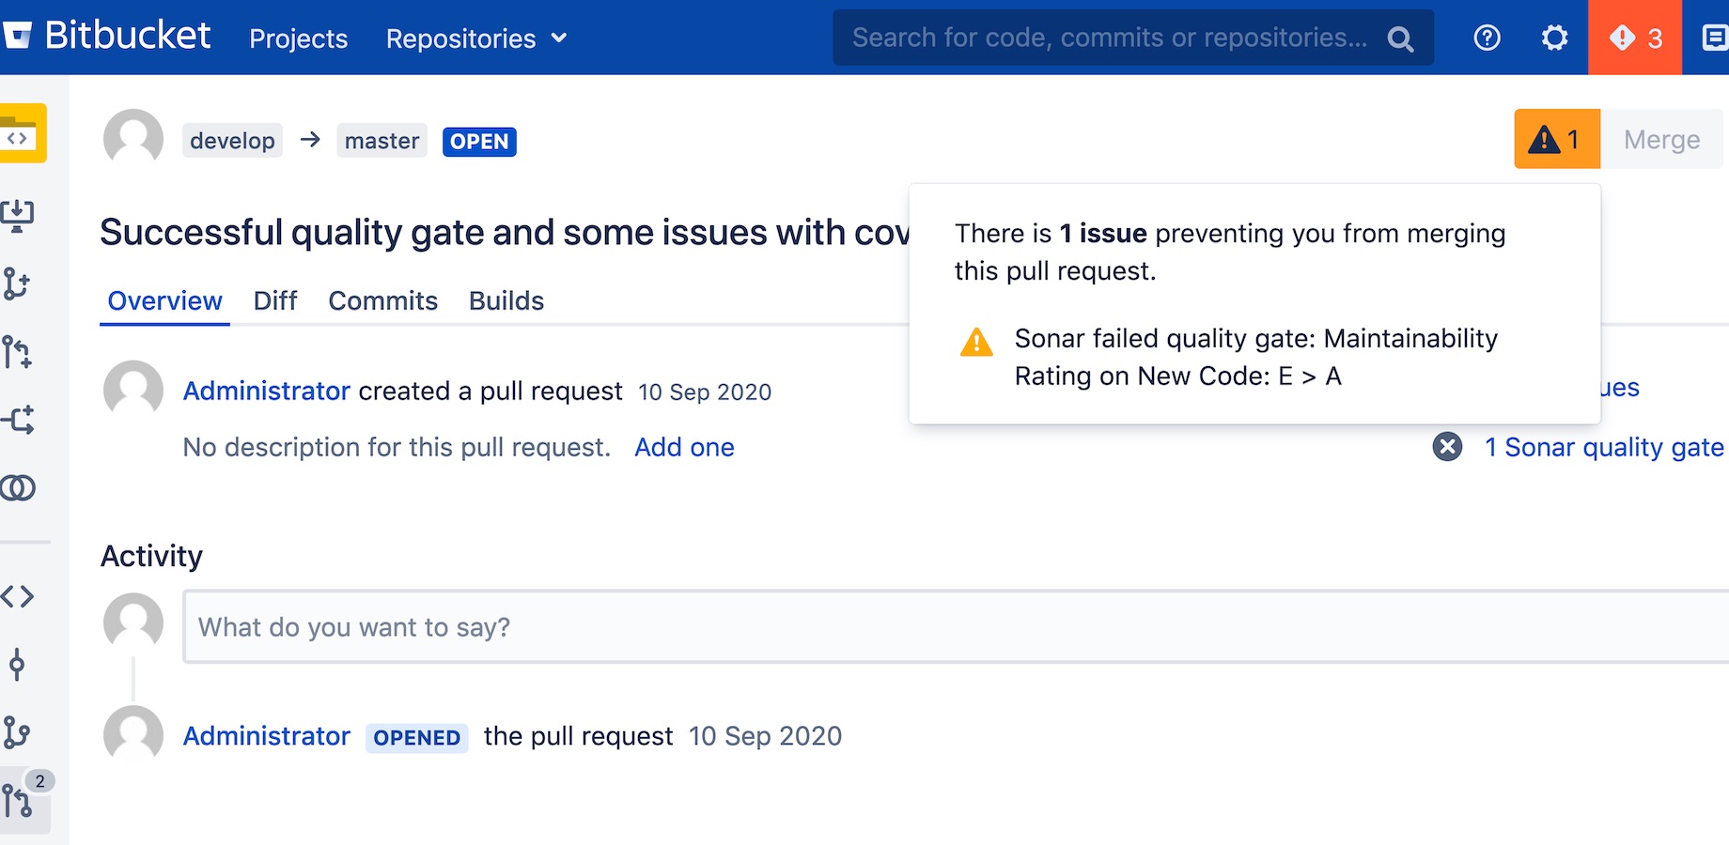
Task: Click the Create fork icon in sidebar
Action: tap(18, 420)
